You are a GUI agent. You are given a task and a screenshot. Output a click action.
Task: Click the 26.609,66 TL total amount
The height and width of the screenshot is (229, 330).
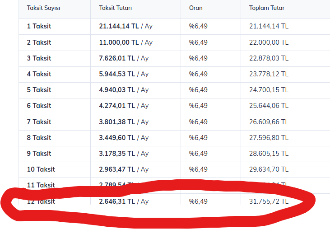[x=269, y=122]
